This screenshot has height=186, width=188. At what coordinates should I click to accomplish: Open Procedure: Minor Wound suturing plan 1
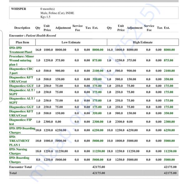click(22, 61)
